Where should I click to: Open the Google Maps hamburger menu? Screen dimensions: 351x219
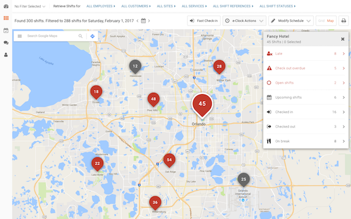[20, 36]
